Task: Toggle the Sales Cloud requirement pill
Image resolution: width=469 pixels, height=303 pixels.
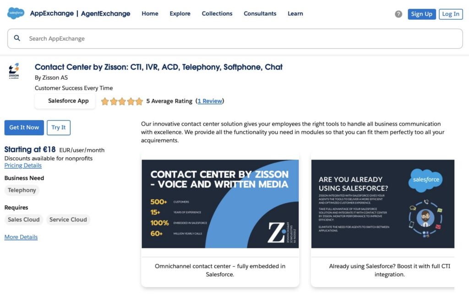Action: tap(23, 220)
